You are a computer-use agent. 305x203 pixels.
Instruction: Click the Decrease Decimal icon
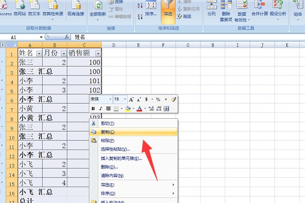click(x=159, y=109)
